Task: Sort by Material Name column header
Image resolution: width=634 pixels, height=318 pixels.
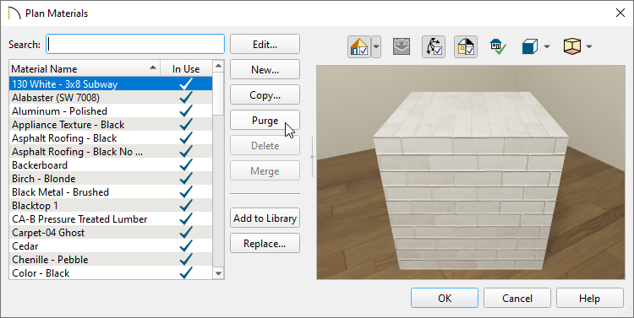Action: coord(85,68)
